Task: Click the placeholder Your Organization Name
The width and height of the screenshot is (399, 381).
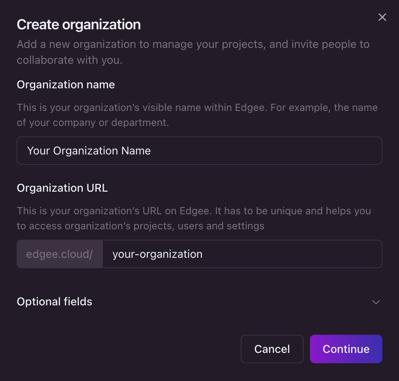Action: click(89, 151)
